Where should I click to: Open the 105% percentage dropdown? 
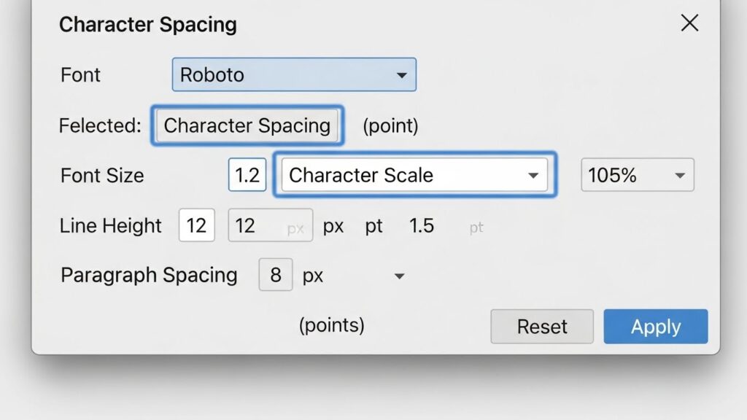coord(638,175)
